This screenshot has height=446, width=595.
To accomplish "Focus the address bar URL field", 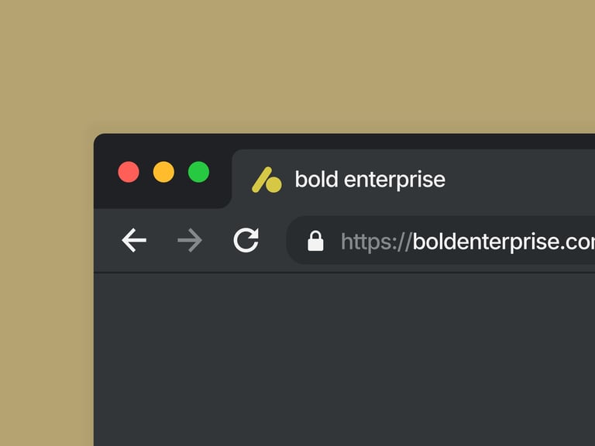I will point(465,241).
